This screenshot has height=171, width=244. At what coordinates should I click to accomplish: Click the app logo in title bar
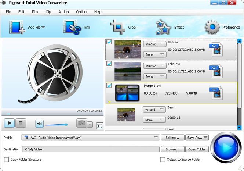(3, 3)
